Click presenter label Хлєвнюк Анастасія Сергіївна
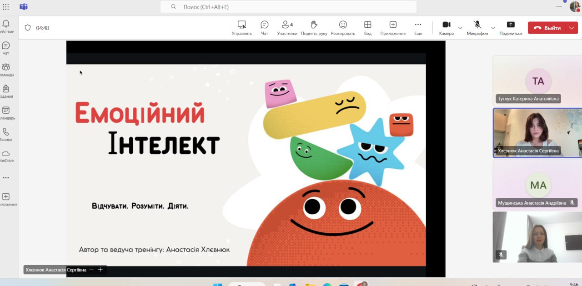Image resolution: width=582 pixels, height=286 pixels. (56, 270)
